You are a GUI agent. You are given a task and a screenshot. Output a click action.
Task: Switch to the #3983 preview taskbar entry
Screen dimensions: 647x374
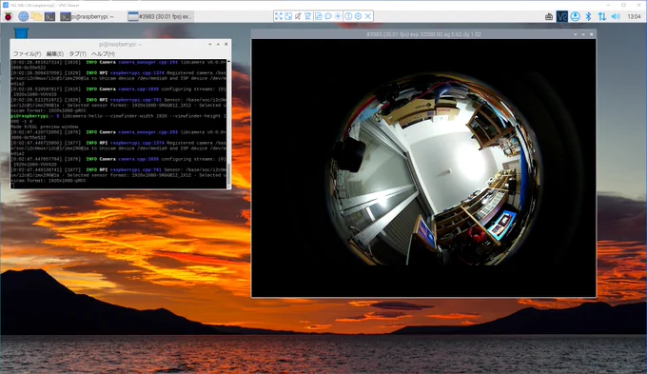161,16
